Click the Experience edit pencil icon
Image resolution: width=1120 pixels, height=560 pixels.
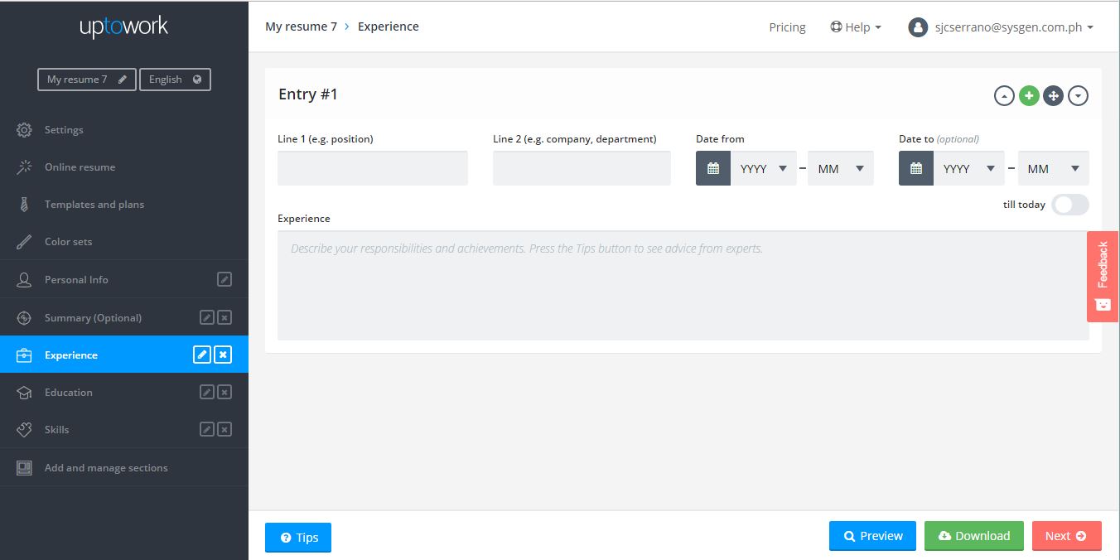click(201, 355)
